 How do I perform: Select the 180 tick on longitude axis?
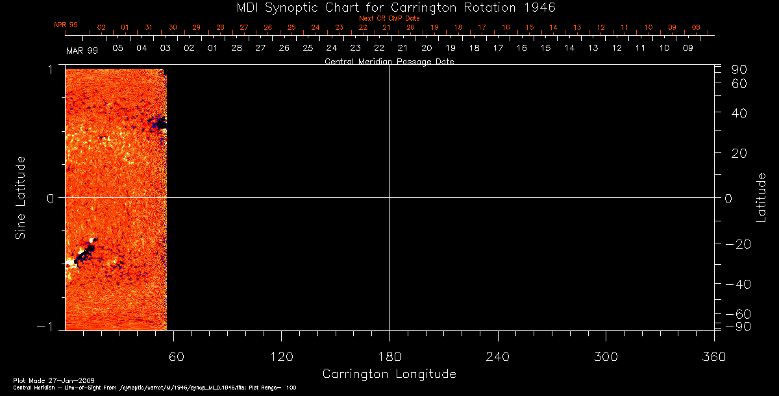(x=389, y=356)
